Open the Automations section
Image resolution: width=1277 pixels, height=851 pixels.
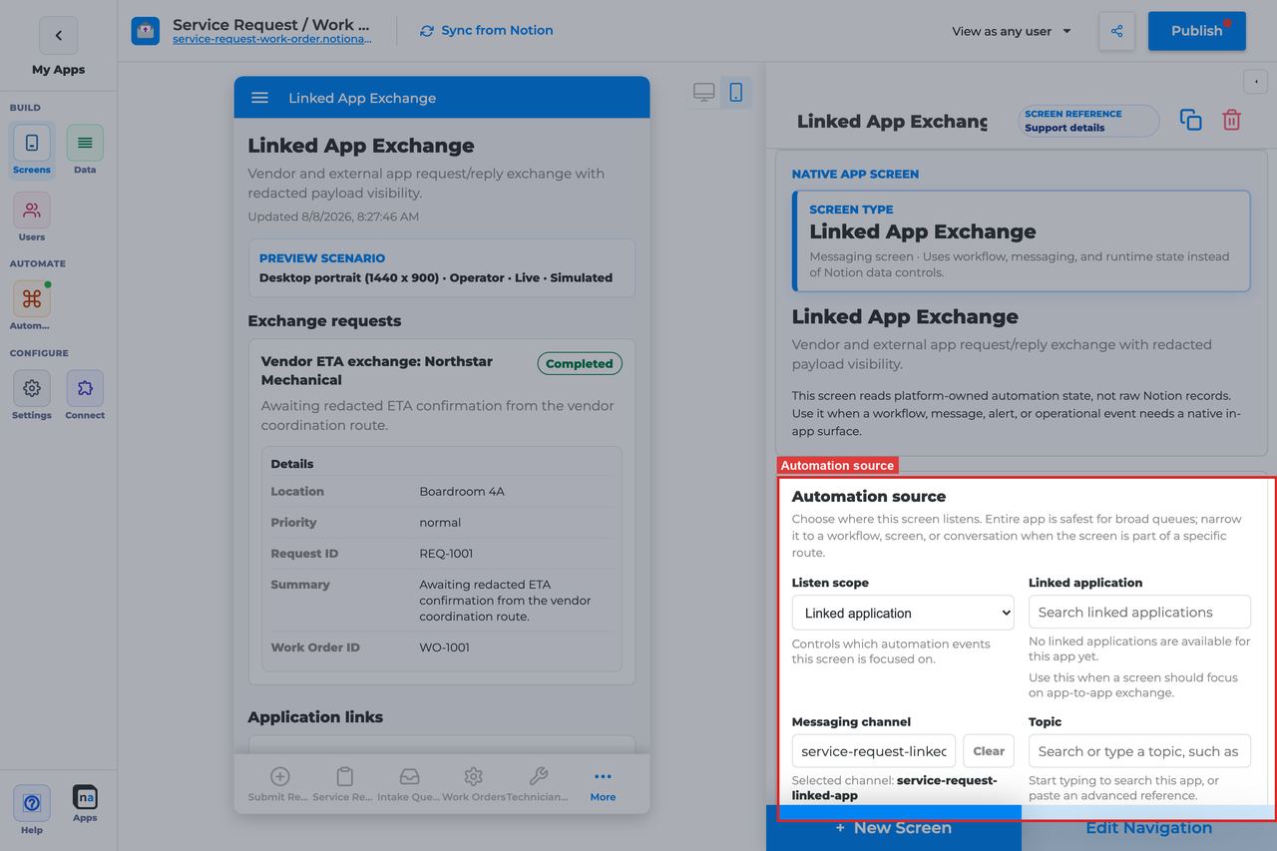tap(32, 306)
